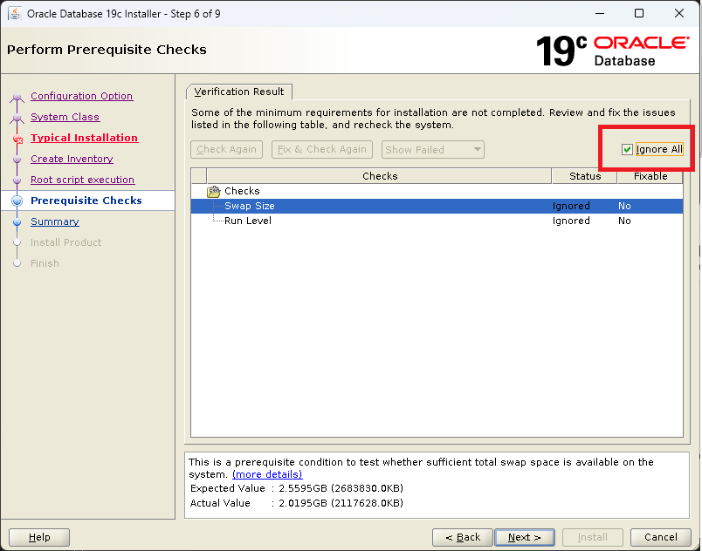The width and height of the screenshot is (702, 551).
Task: Click the Typical Installation error step icon
Action: pyautogui.click(x=18, y=139)
